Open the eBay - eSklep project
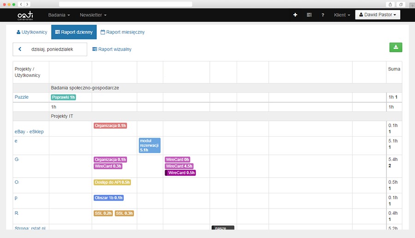Image resolution: width=415 pixels, height=238 pixels. point(29,131)
